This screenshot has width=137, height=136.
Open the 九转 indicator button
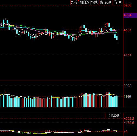[x=74, y=2]
